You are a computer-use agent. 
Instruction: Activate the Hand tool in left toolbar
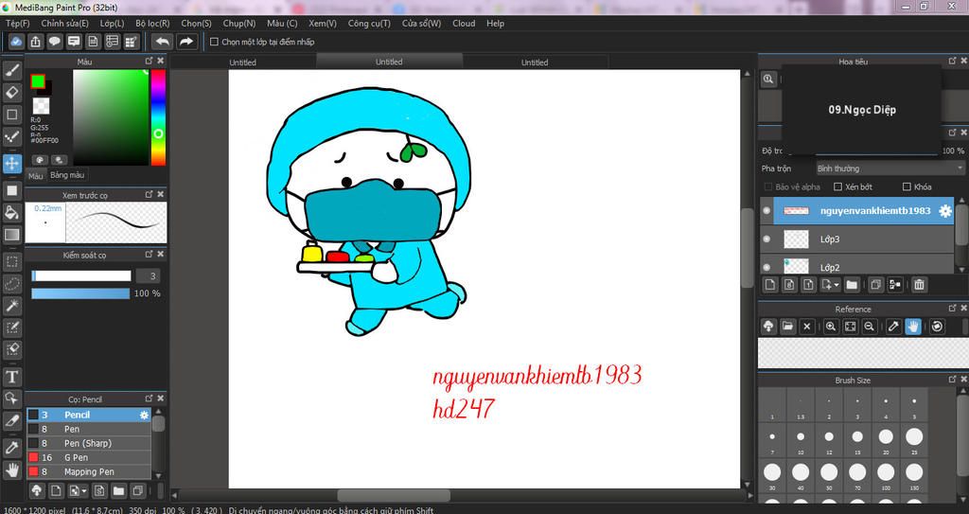click(11, 470)
